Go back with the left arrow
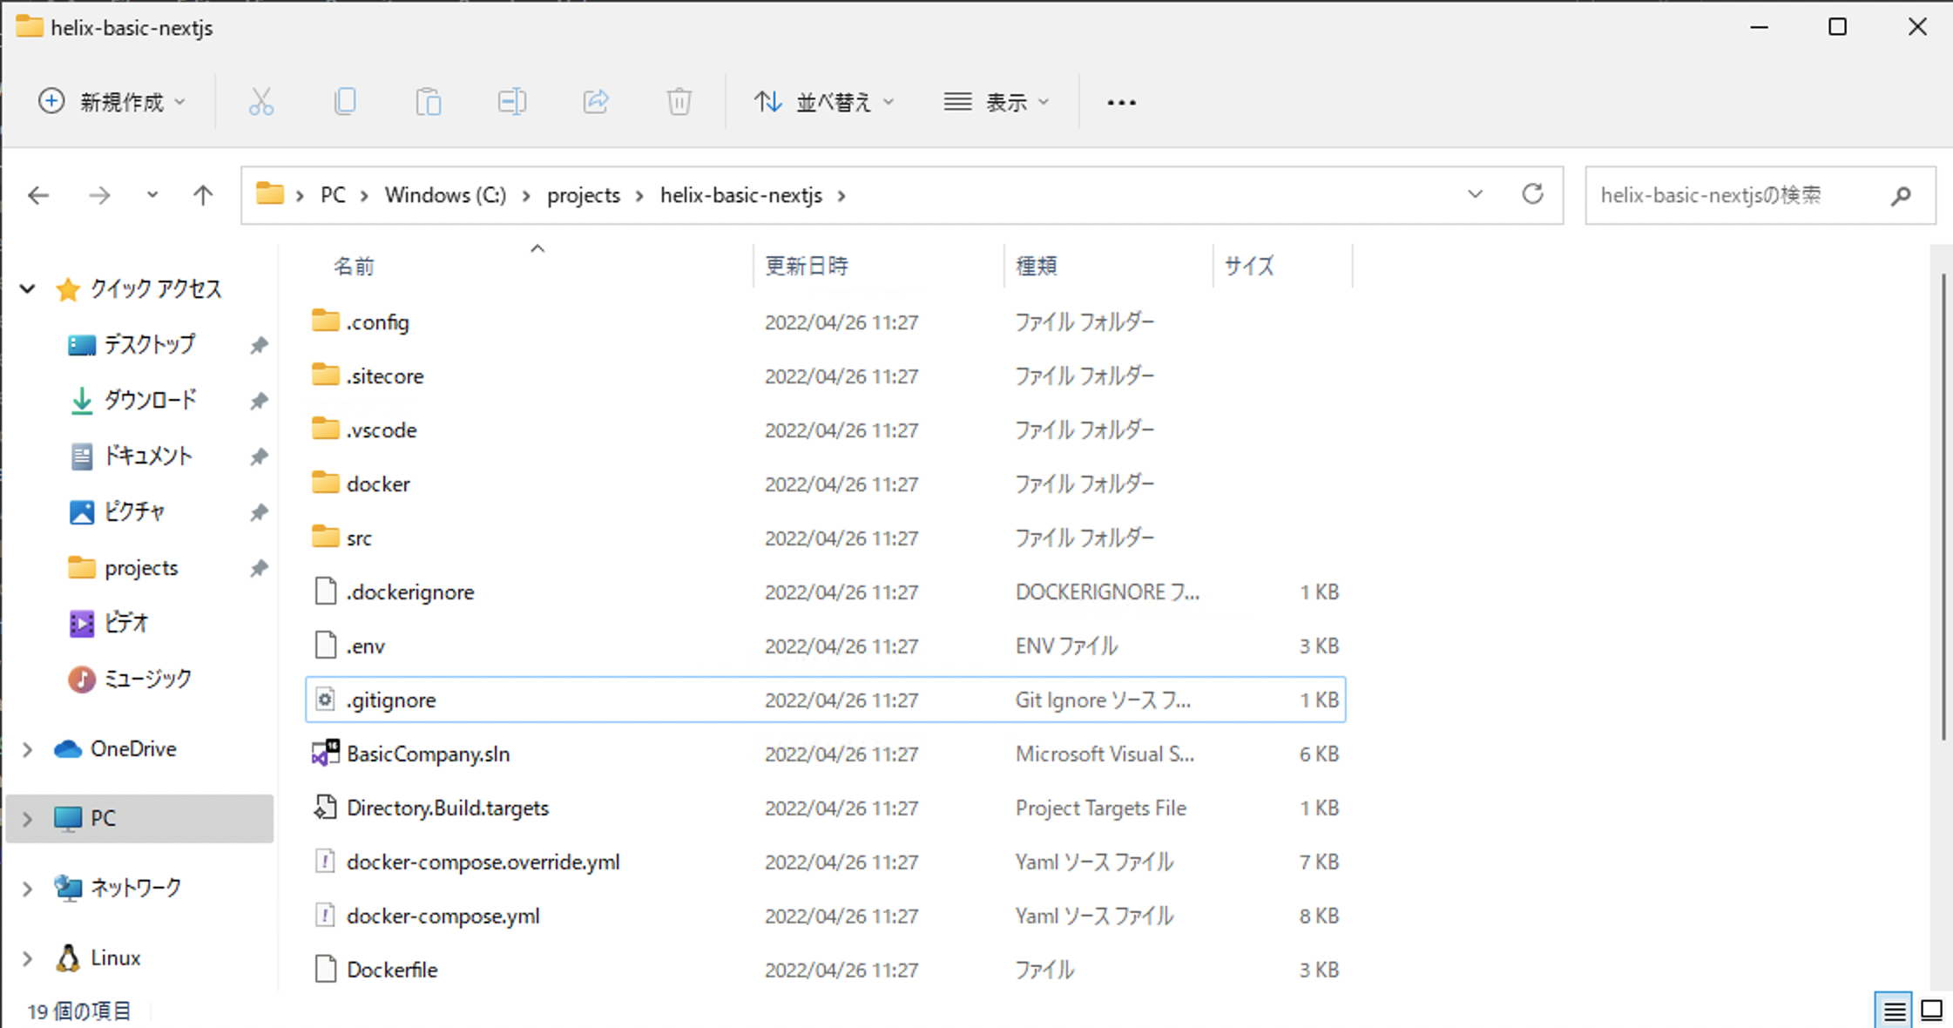Screen dimensions: 1953x1028 [x=38, y=195]
